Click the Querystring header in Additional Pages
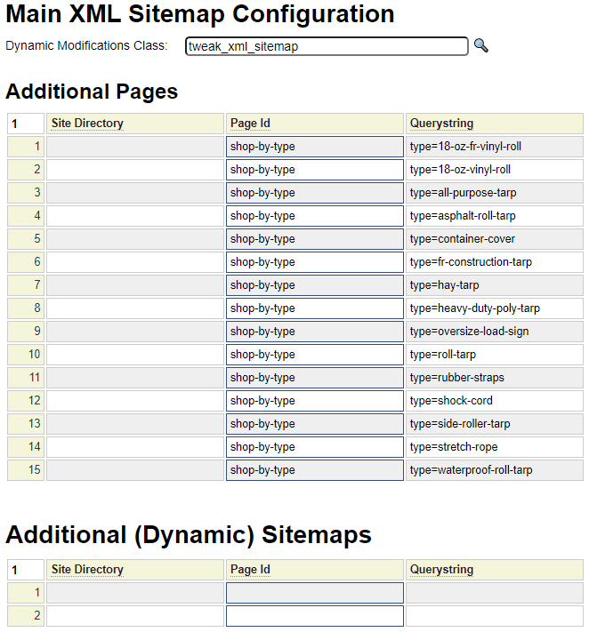 click(441, 124)
